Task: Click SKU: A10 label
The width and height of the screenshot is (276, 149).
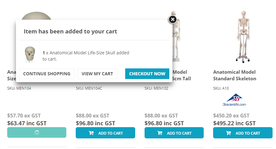Action: point(221,88)
